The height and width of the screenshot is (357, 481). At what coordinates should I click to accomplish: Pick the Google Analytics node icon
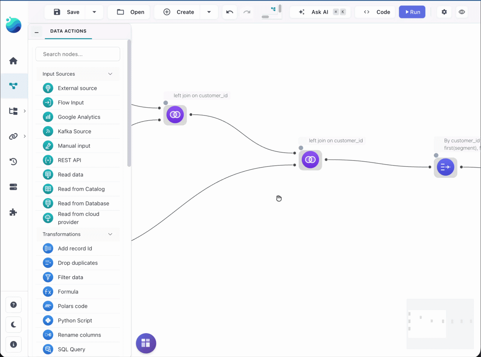48,117
